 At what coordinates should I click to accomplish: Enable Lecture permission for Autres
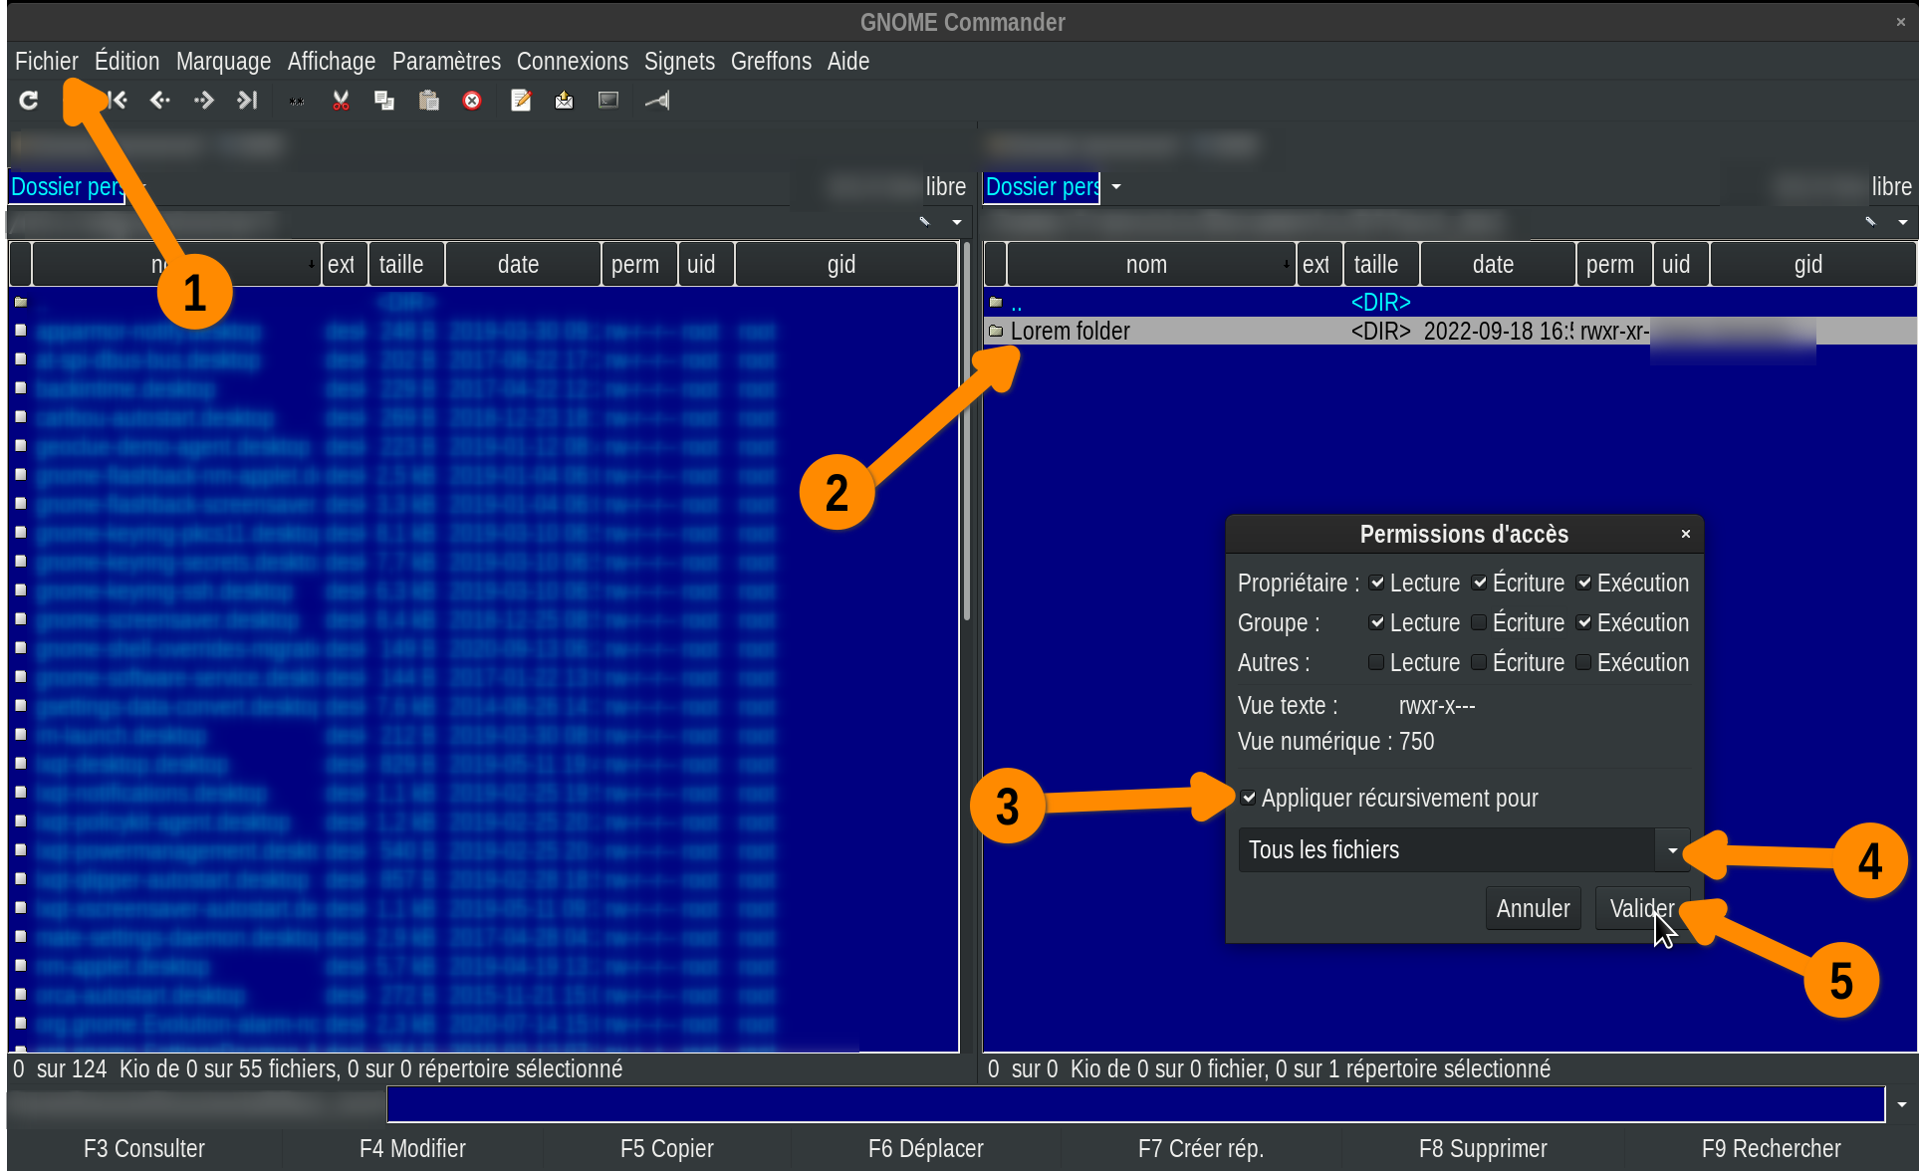click(1376, 662)
